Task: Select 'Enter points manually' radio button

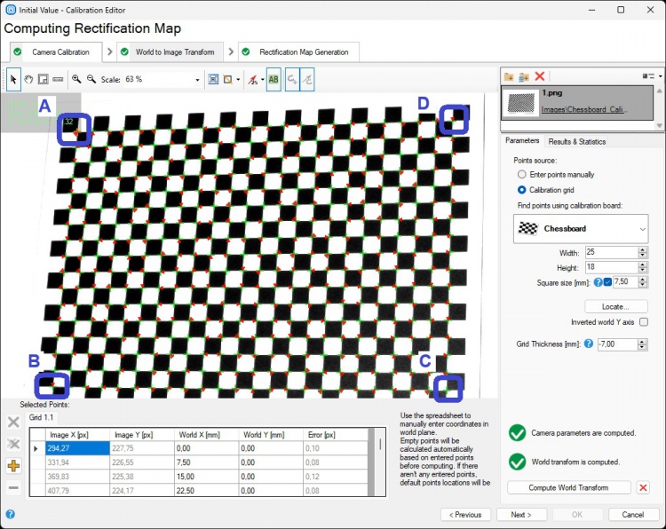Action: click(x=521, y=175)
